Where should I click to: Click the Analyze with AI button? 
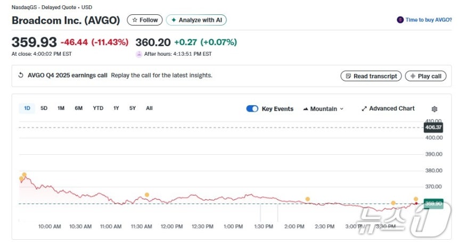197,20
